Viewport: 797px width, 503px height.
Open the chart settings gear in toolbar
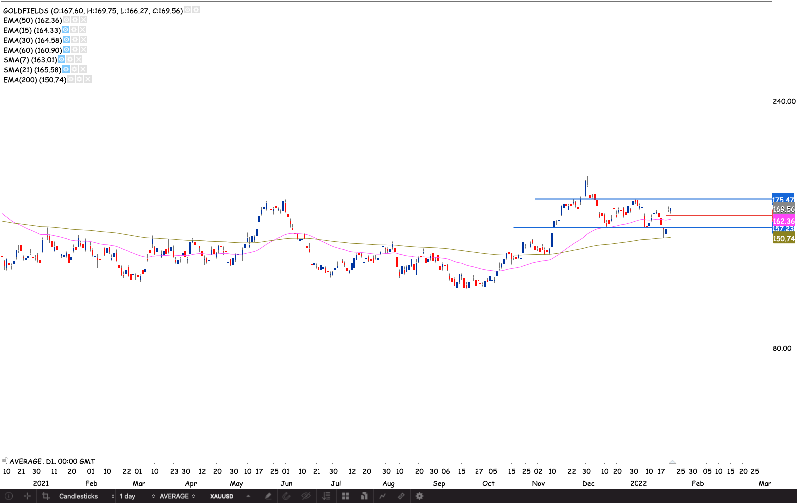[420, 496]
